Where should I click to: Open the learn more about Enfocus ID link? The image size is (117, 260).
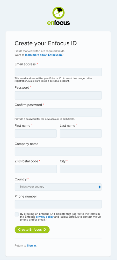43,55
